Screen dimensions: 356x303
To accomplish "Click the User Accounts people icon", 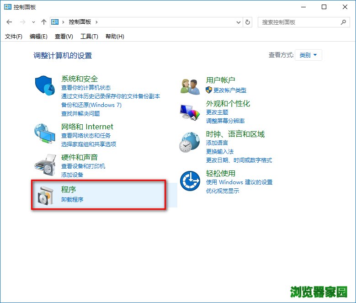I will [x=190, y=85].
